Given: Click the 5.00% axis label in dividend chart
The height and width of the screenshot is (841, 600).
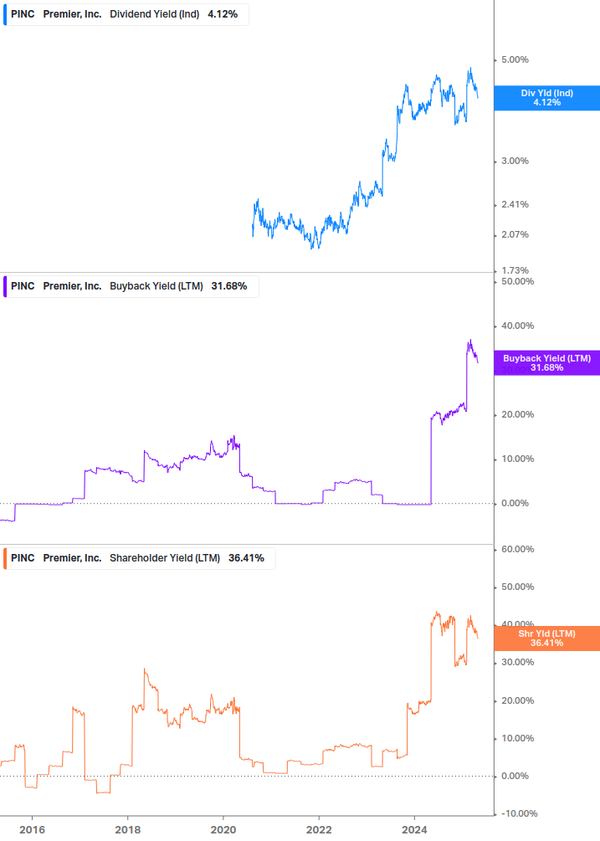Looking at the screenshot, I should [515, 59].
